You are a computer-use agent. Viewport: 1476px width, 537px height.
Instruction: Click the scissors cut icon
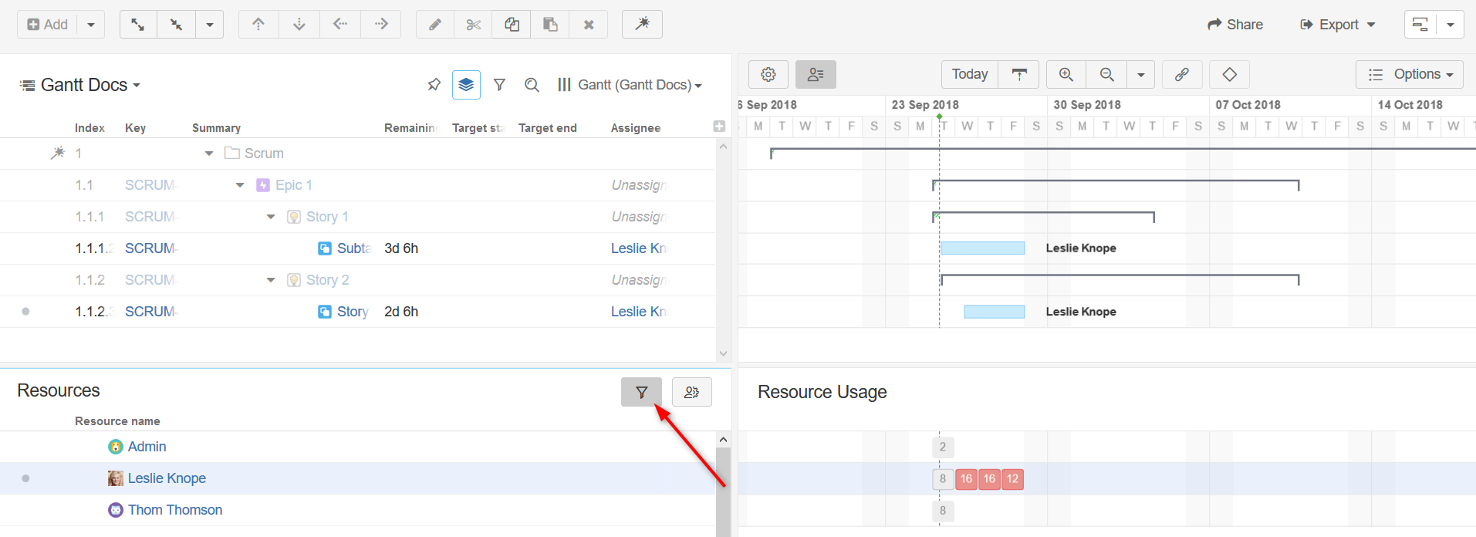pos(473,25)
